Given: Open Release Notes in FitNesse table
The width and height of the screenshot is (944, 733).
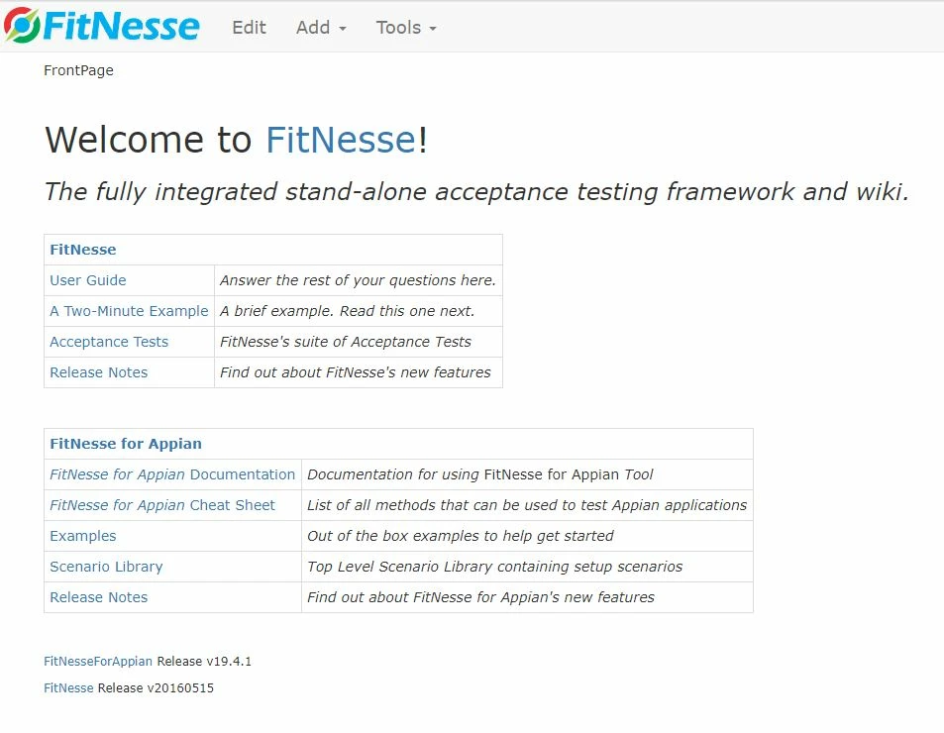Looking at the screenshot, I should (99, 372).
